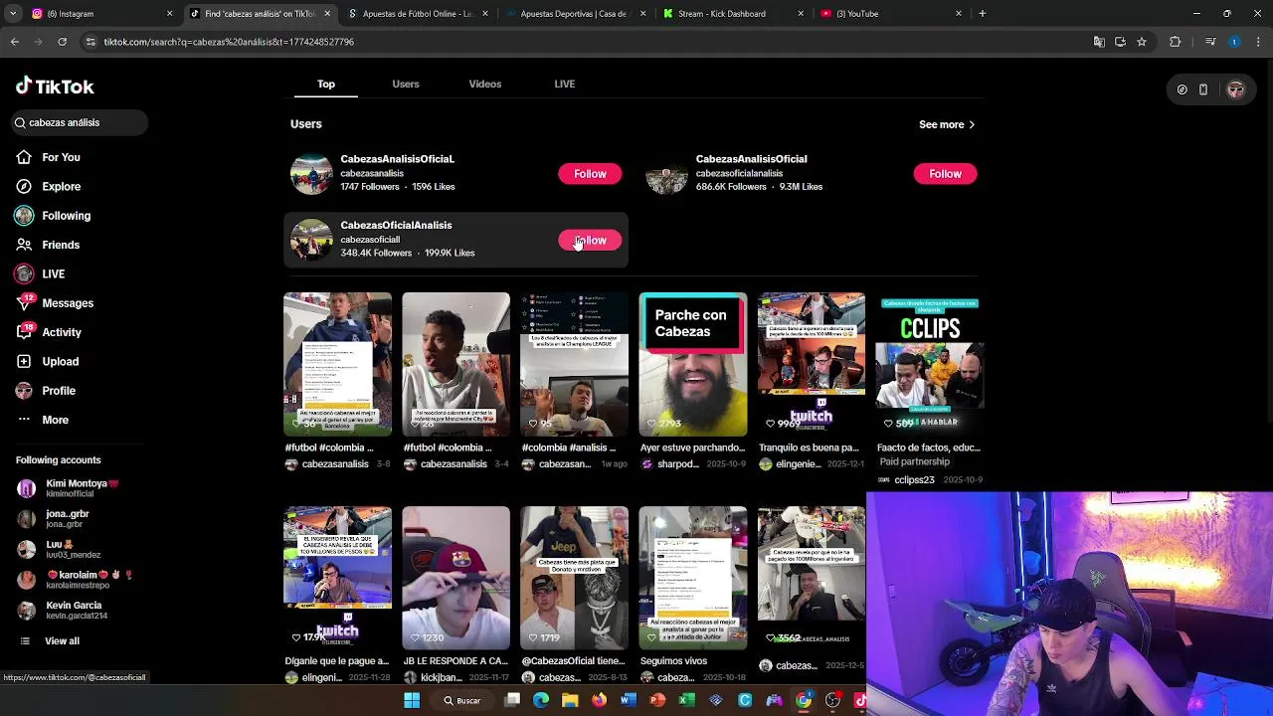Play the CCLIPS Faacto de factos video

[x=930, y=364]
